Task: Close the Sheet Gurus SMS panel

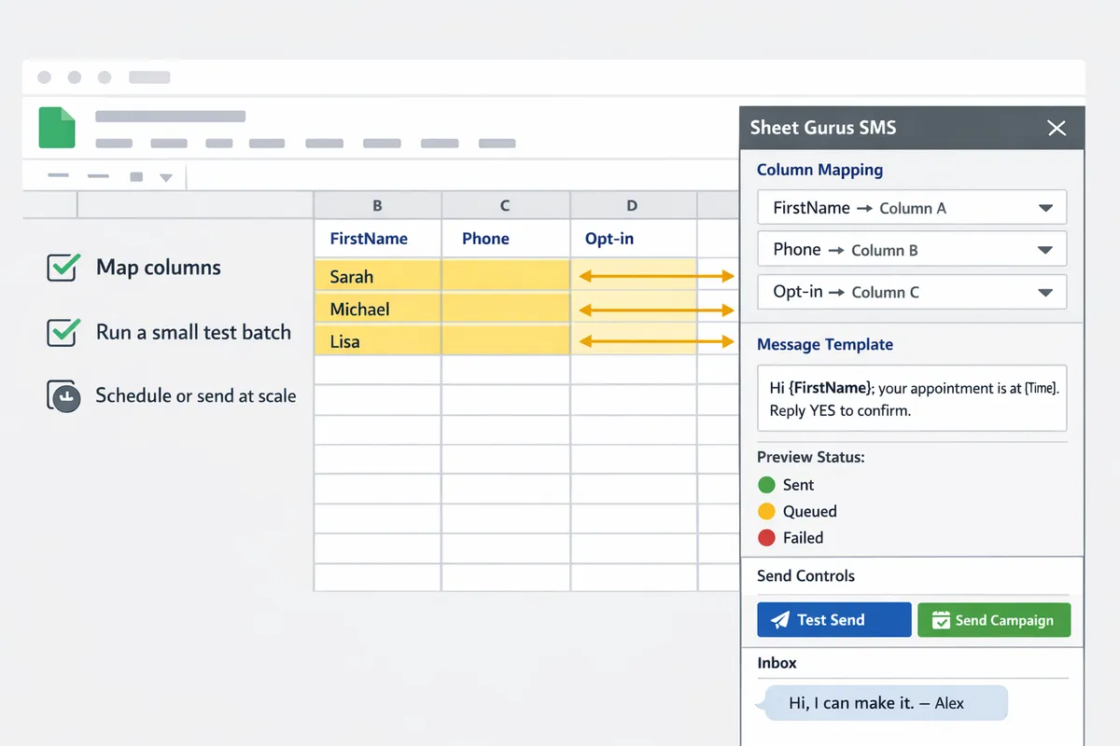Action: point(1057,129)
